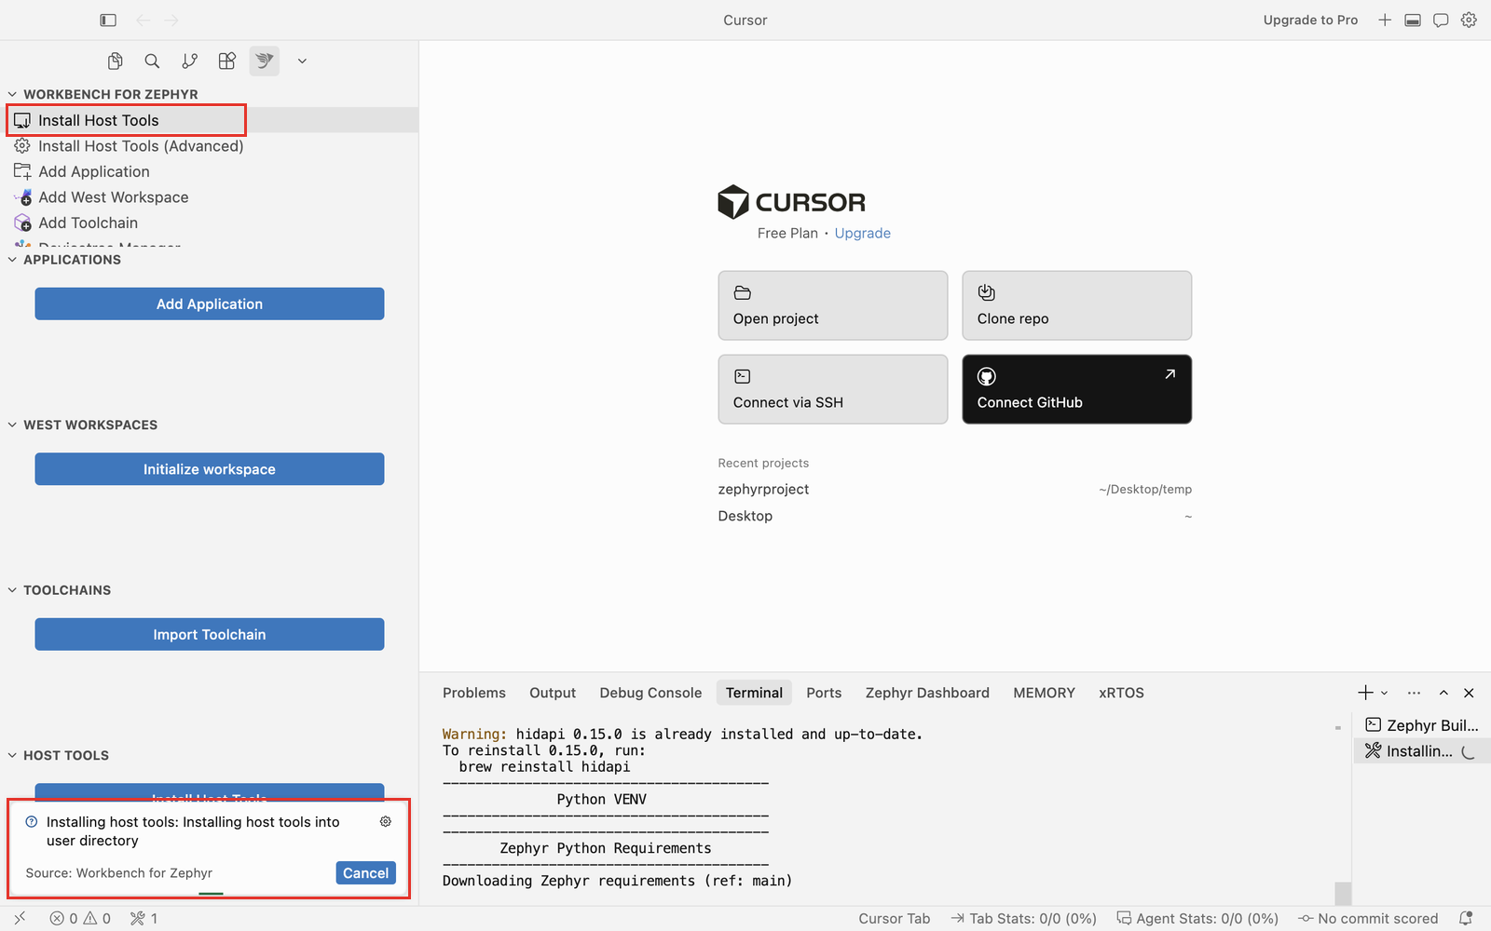This screenshot has height=931, width=1491.
Task: Open the Extensions icon
Action: click(227, 61)
